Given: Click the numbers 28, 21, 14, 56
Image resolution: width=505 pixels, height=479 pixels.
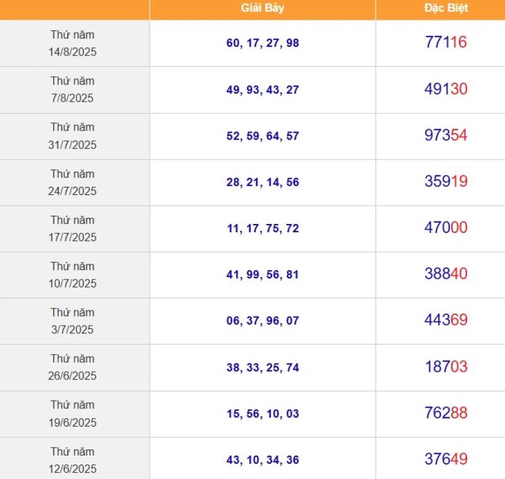Looking at the screenshot, I should coord(263,182).
